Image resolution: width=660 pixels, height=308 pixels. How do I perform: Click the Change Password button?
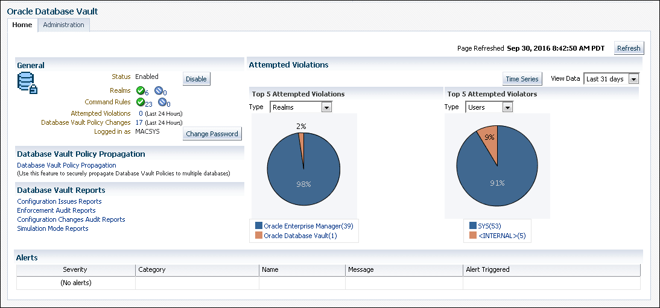click(x=212, y=134)
